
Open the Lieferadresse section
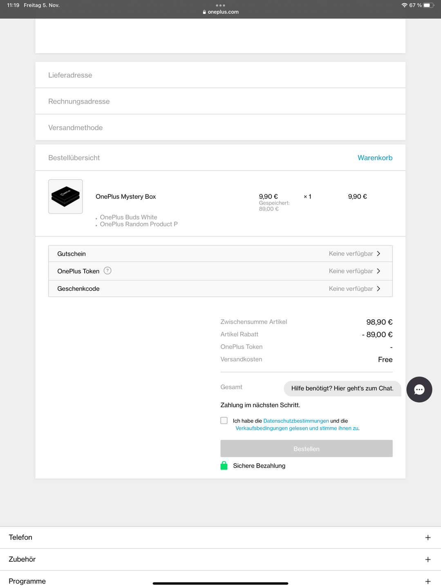[x=220, y=75]
